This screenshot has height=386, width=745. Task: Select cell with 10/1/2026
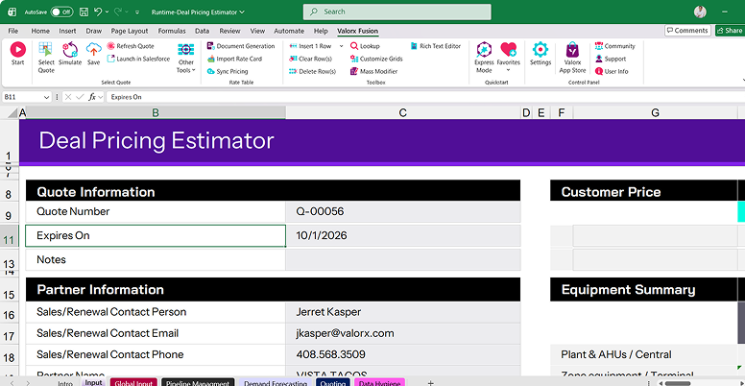click(x=403, y=236)
